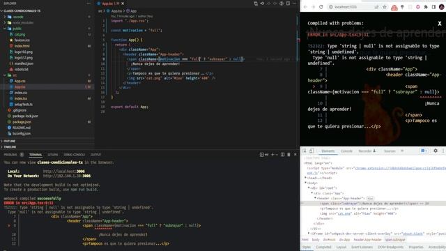This screenshot has width=446, height=251.
Task: Open the browser Extensions puzzle icon
Action: tap(426, 7)
